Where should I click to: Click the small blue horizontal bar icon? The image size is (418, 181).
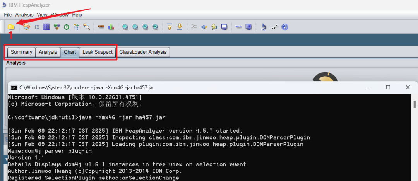point(238,27)
